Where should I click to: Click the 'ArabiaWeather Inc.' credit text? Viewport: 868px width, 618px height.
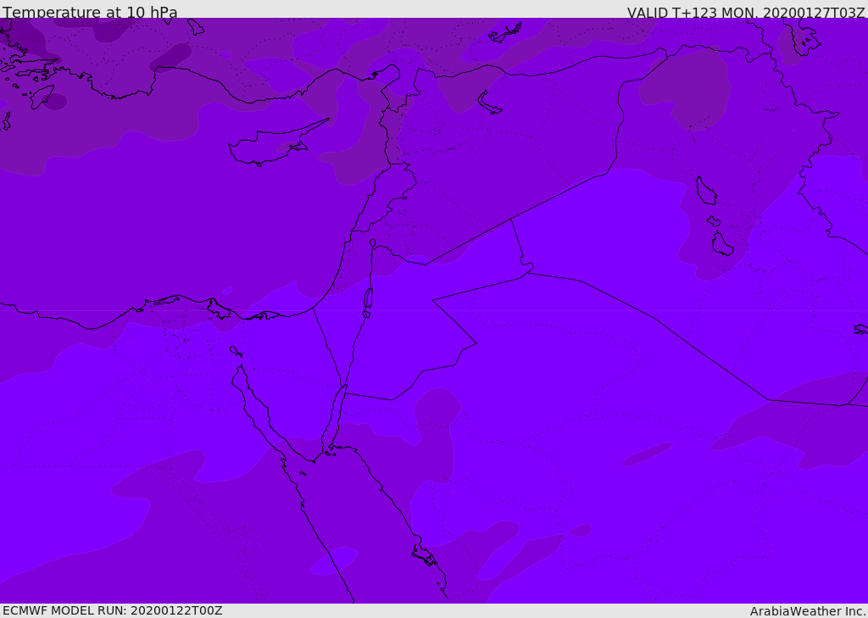pos(807,611)
